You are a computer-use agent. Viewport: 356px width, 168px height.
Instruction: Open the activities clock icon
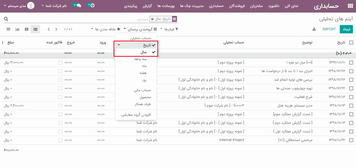(x=93, y=6)
